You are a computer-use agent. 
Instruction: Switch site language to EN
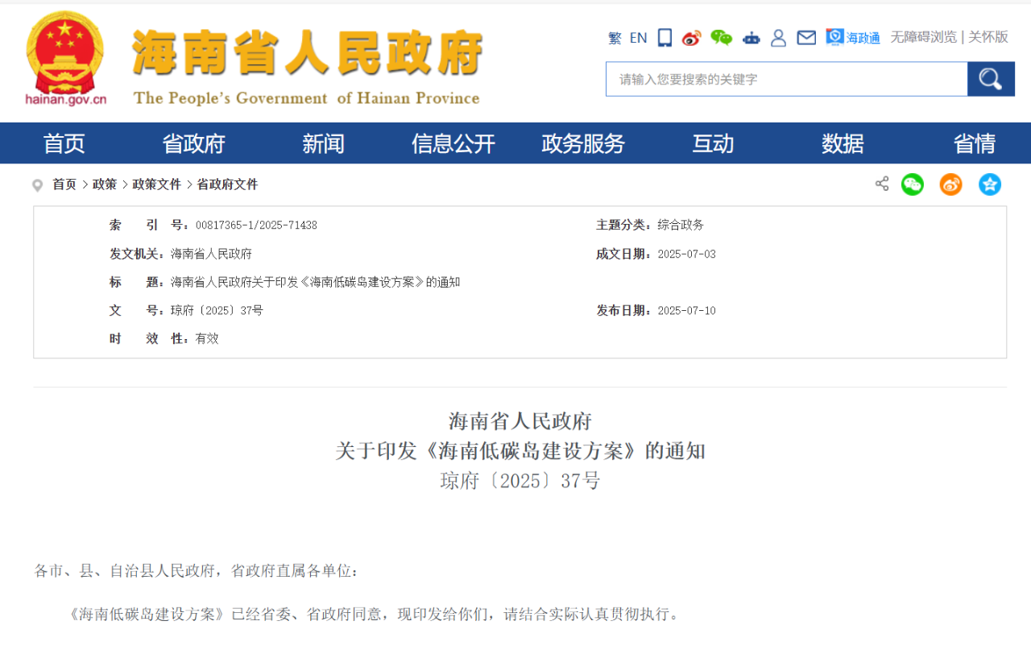638,38
